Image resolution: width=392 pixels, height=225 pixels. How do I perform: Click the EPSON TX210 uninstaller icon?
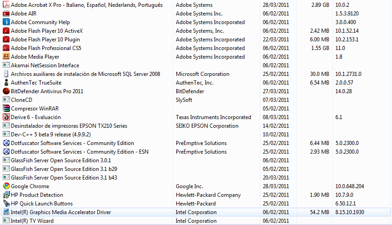[6, 125]
